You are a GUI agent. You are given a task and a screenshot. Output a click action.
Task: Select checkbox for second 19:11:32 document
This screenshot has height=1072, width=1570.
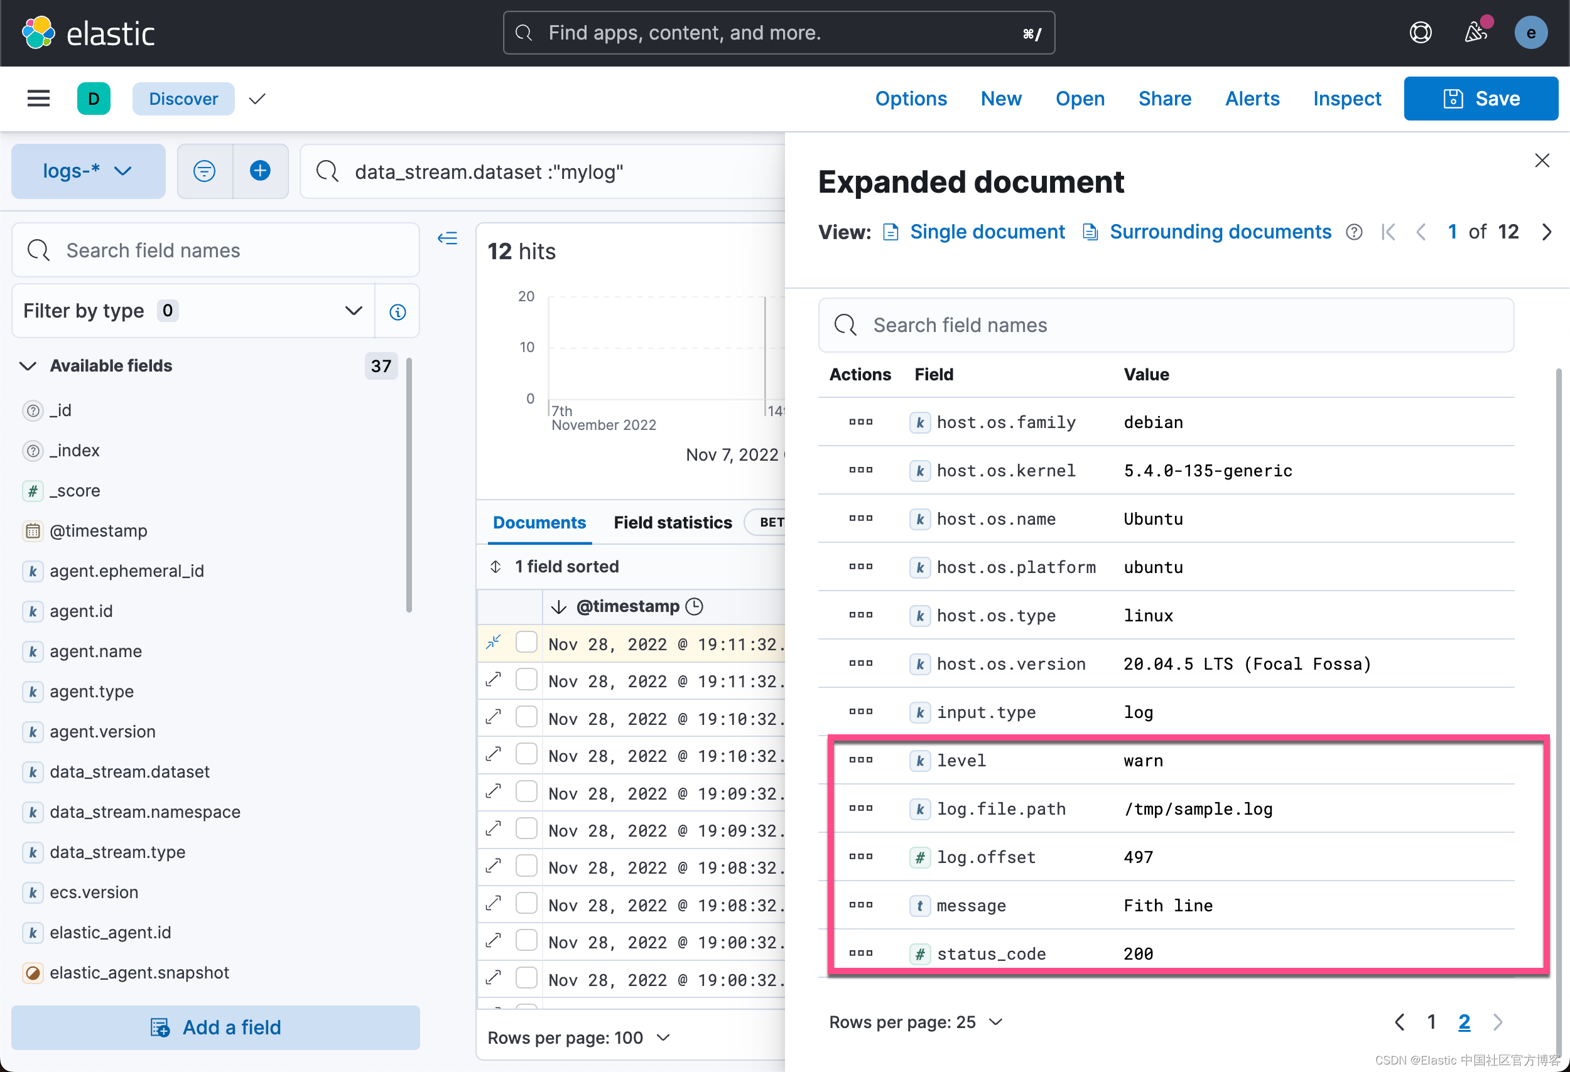(x=526, y=679)
